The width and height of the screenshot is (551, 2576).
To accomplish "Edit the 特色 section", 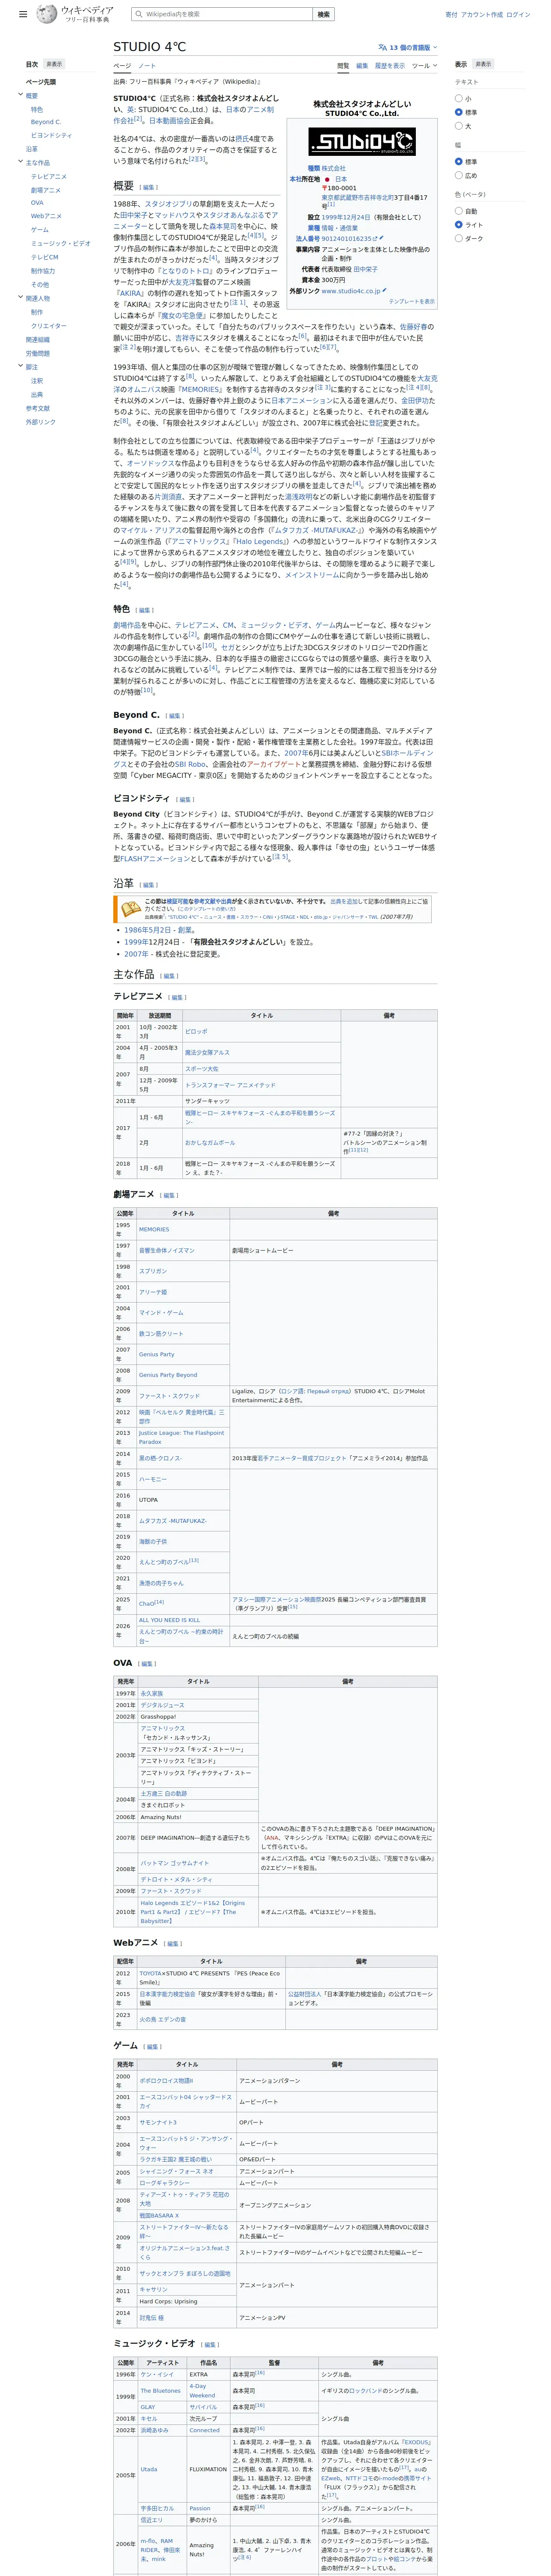I will pos(145,610).
